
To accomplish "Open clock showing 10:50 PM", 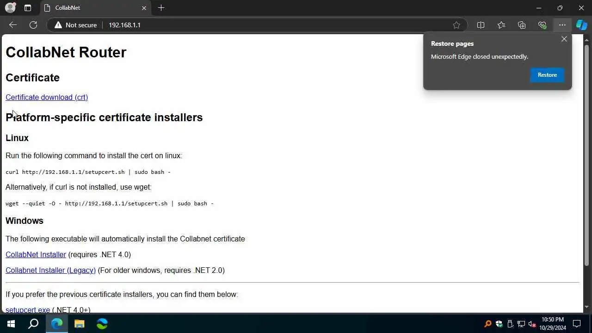I will pos(553,324).
